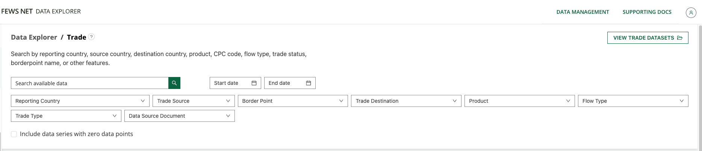Click the View Trade Datasets button
The height and width of the screenshot is (151, 702).
pyautogui.click(x=643, y=38)
